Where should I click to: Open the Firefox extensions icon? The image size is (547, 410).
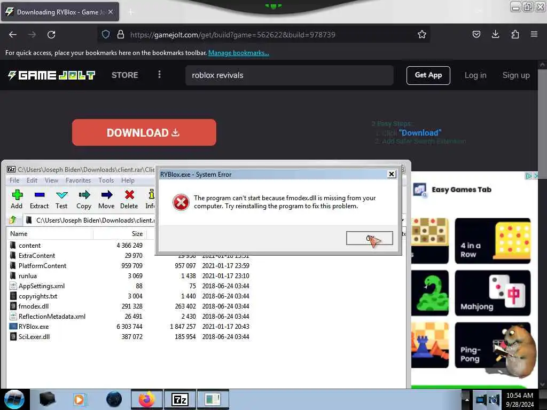click(515, 34)
